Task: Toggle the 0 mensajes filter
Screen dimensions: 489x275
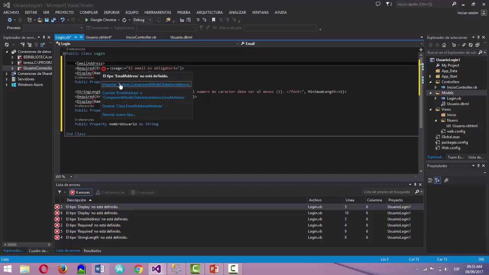Action: (142, 192)
